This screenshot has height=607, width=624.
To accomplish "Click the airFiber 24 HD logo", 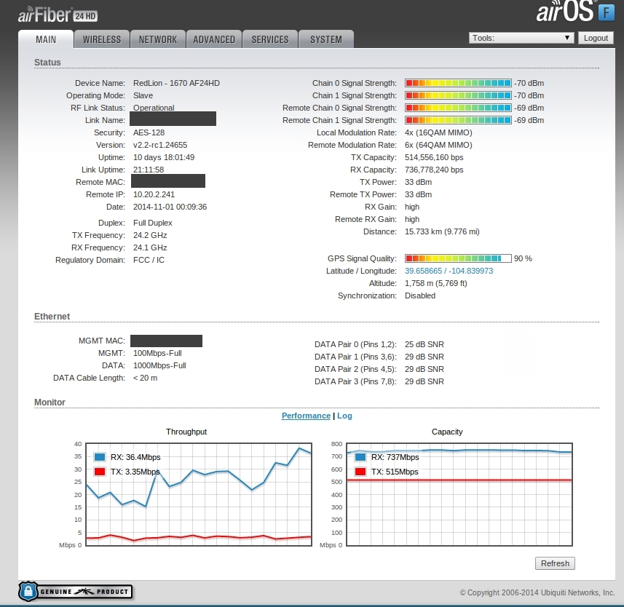I will pyautogui.click(x=58, y=14).
